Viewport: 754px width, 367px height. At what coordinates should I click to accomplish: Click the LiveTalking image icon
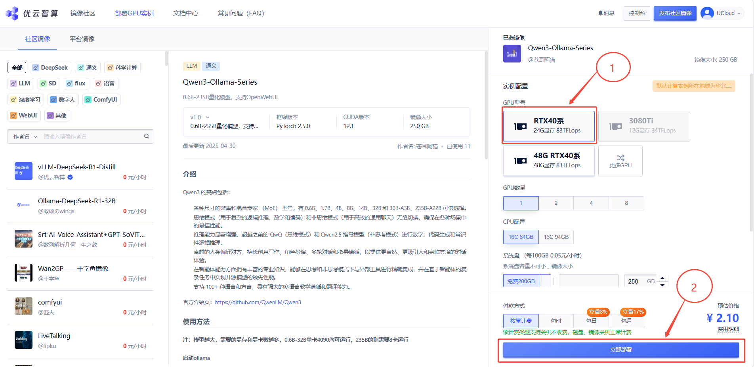23,340
